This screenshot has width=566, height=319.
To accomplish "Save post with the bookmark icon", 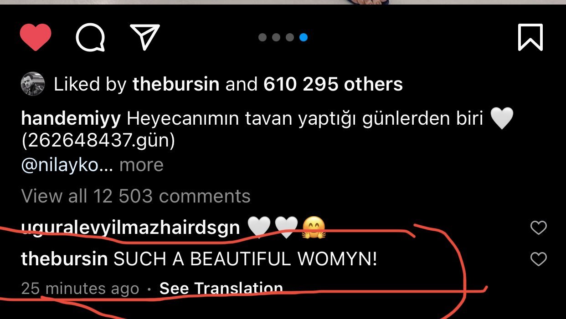I will pos(530,37).
